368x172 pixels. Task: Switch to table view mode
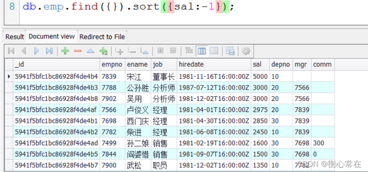tap(202, 51)
